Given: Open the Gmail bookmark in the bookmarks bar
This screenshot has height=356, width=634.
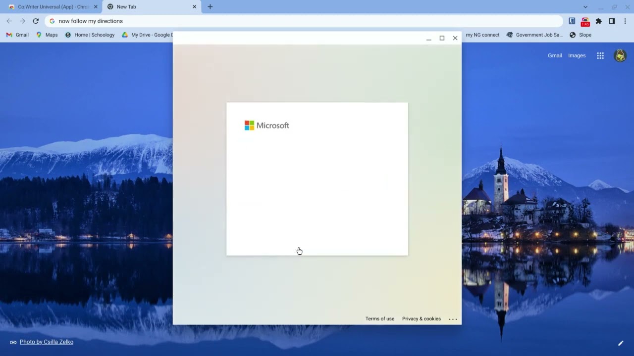Looking at the screenshot, I should tap(17, 35).
